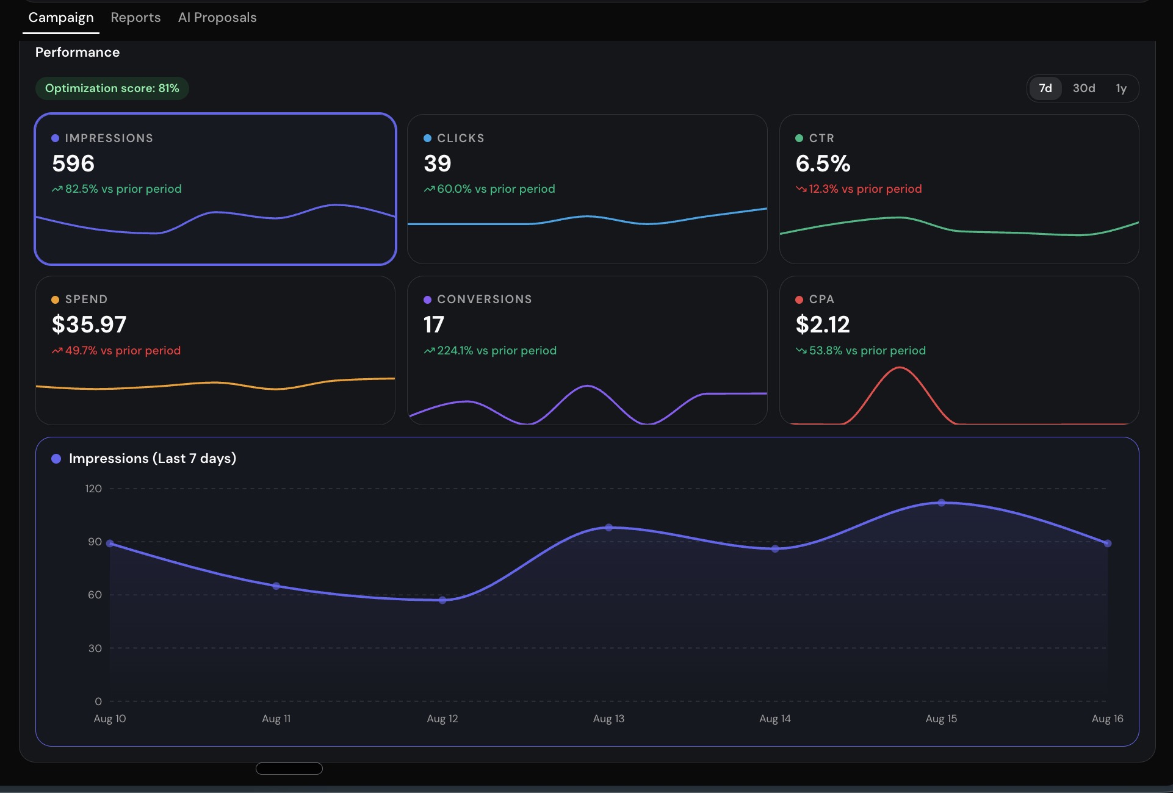Click the $2.12 CPA value

click(x=823, y=325)
